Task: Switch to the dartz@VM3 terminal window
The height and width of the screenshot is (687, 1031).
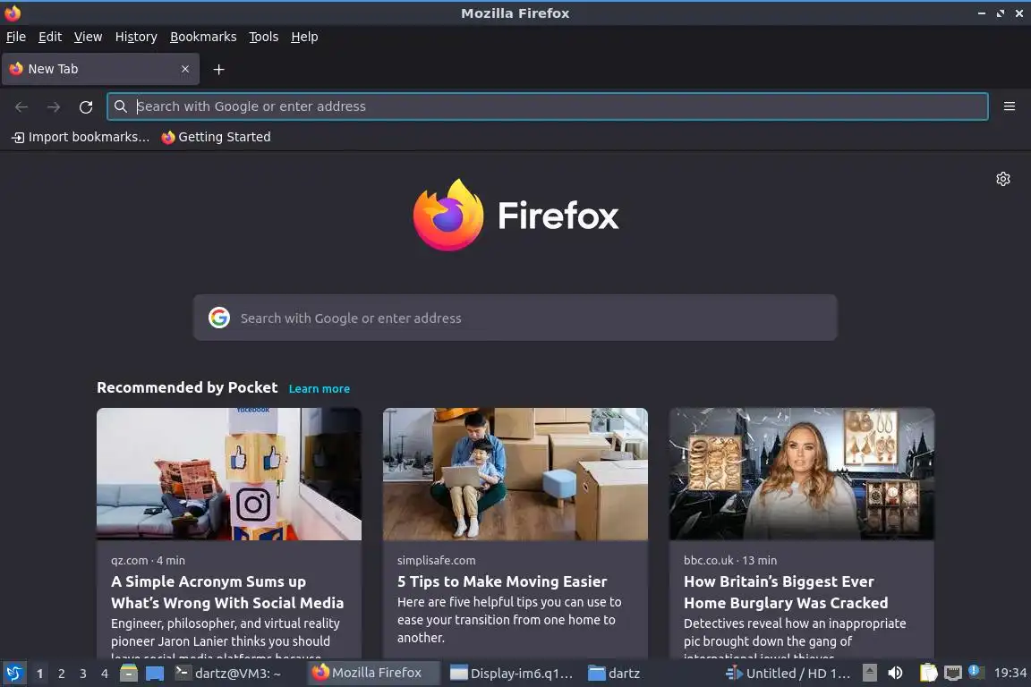Action: [230, 674]
